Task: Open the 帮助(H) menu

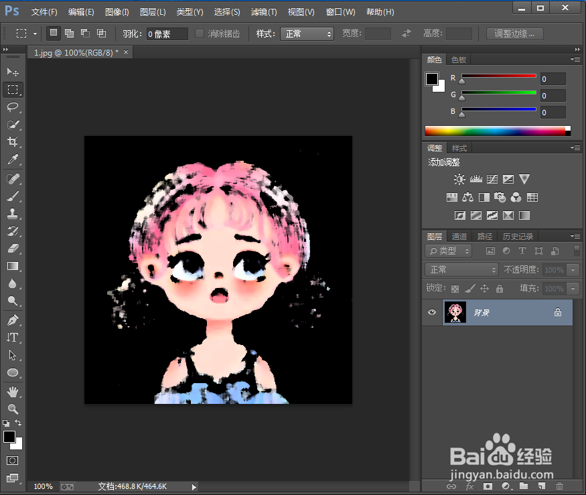Action: [380, 12]
